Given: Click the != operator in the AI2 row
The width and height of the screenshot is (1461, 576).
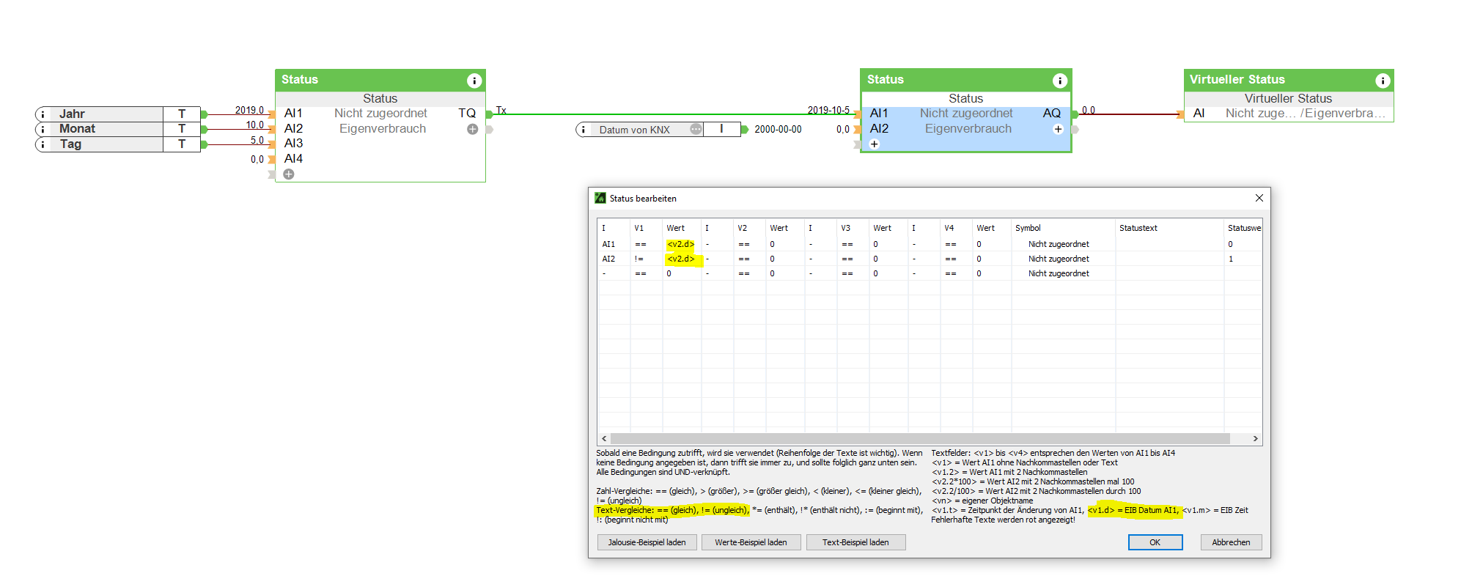Looking at the screenshot, I should click(x=639, y=259).
